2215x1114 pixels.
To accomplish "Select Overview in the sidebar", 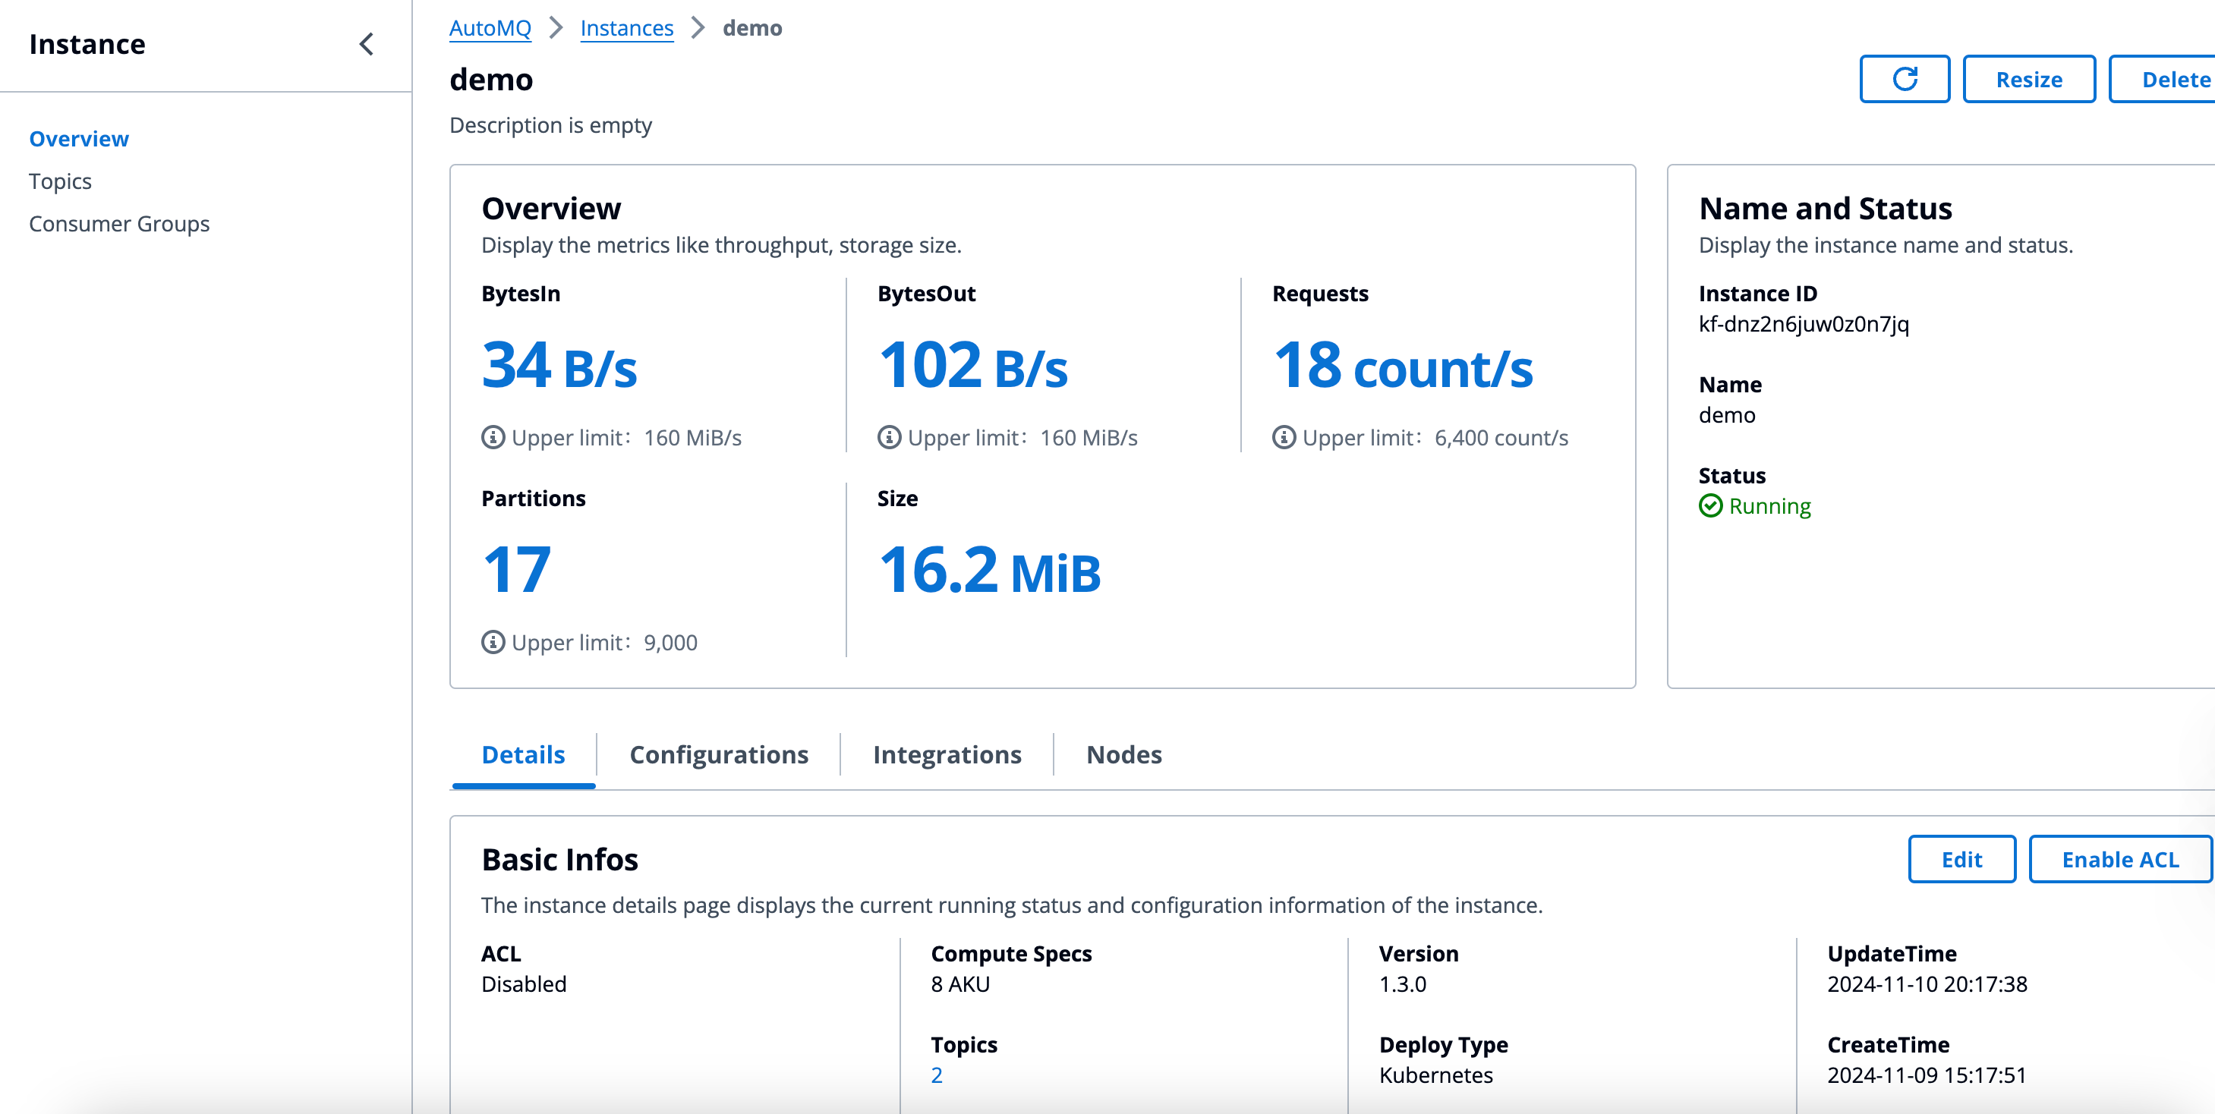I will (79, 138).
